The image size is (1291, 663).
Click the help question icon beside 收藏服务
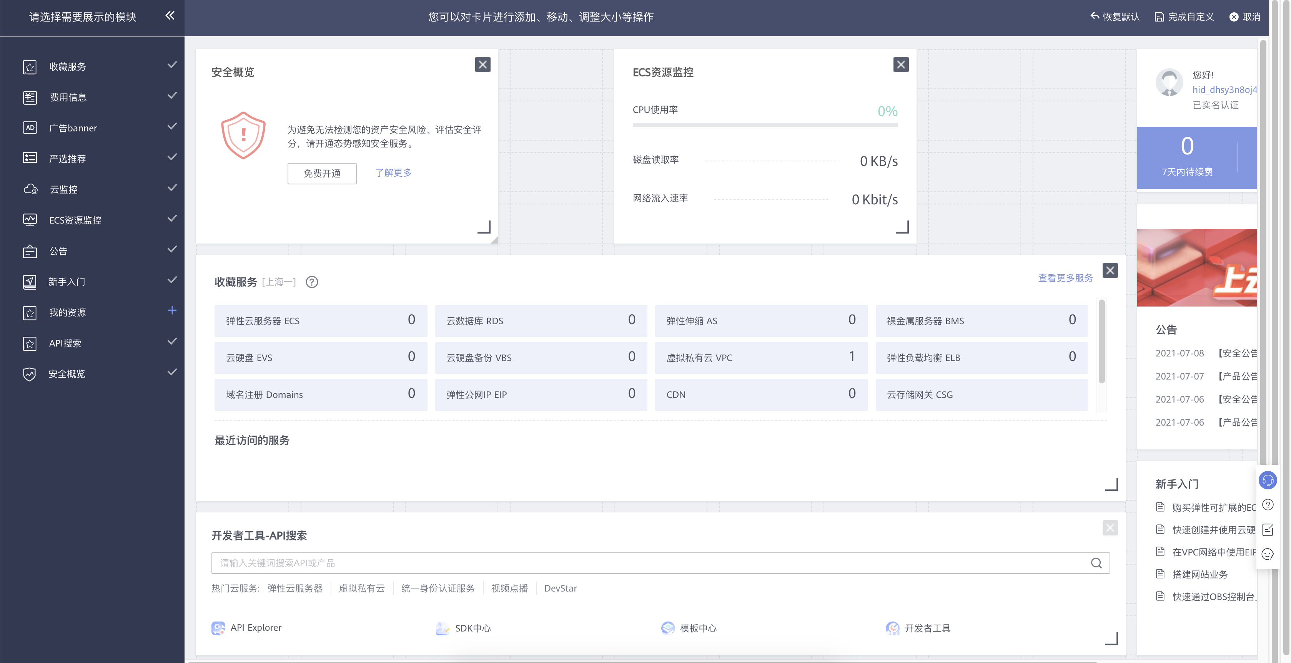[312, 282]
